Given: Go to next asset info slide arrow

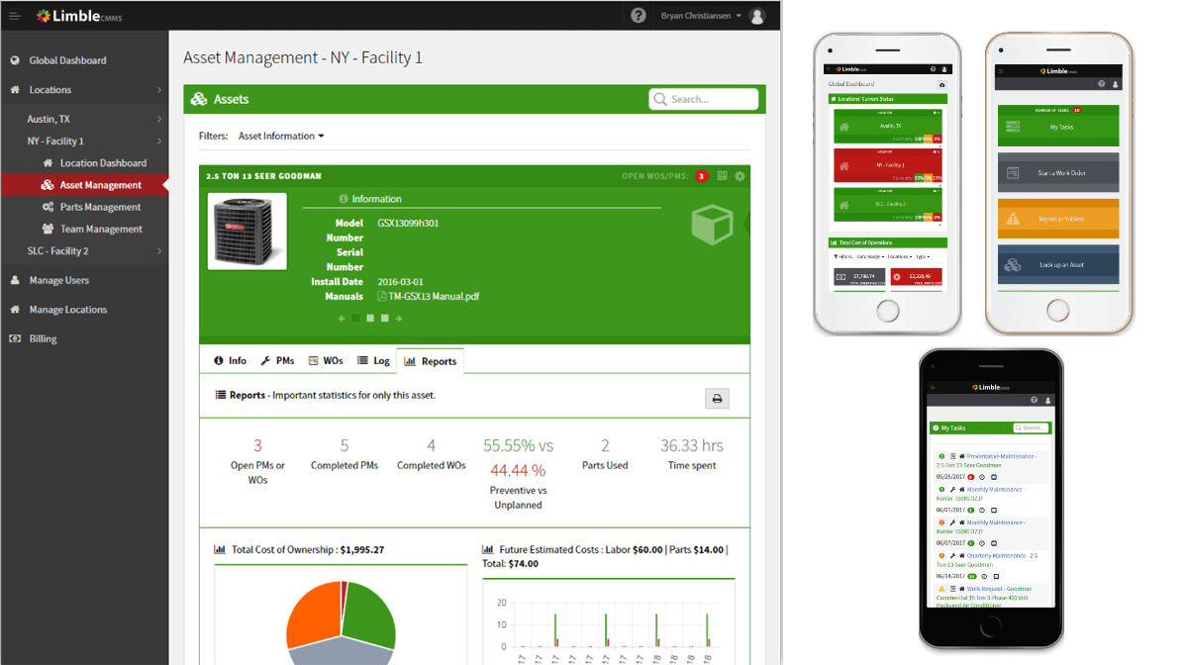Looking at the screenshot, I should pyautogui.click(x=399, y=319).
